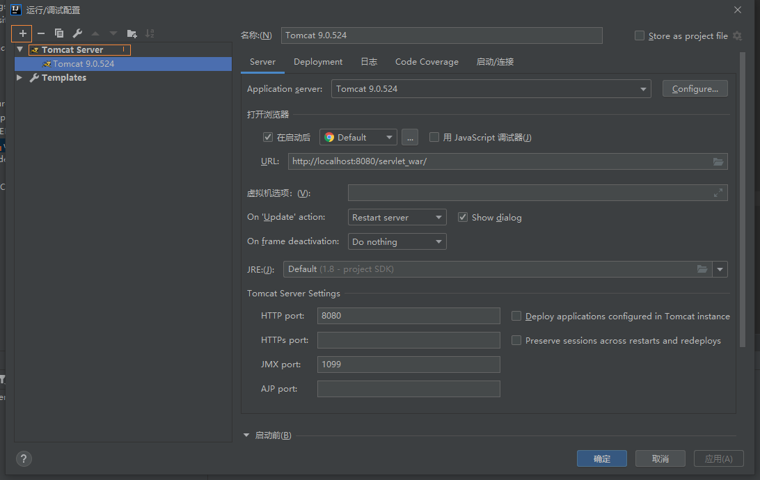The width and height of the screenshot is (760, 480).
Task: Enable Preserve sessions across restarts and redeploys
Action: [x=516, y=340]
